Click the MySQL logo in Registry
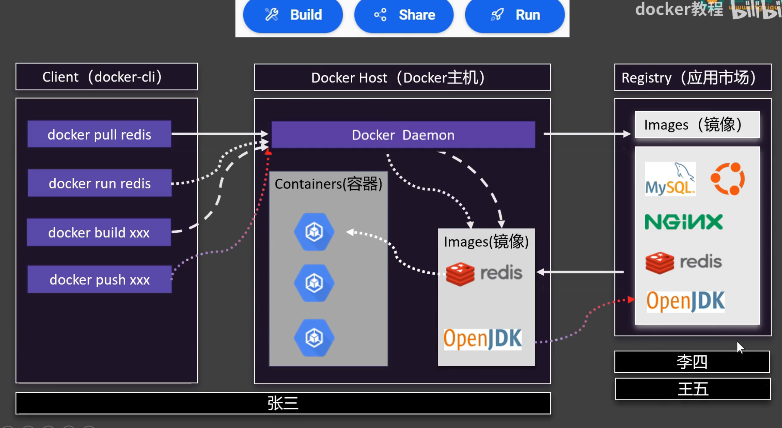The width and height of the screenshot is (782, 428). click(670, 179)
